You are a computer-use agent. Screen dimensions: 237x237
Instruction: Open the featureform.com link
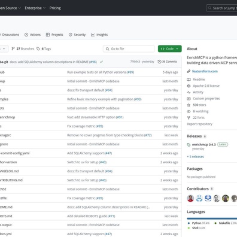(205, 71)
